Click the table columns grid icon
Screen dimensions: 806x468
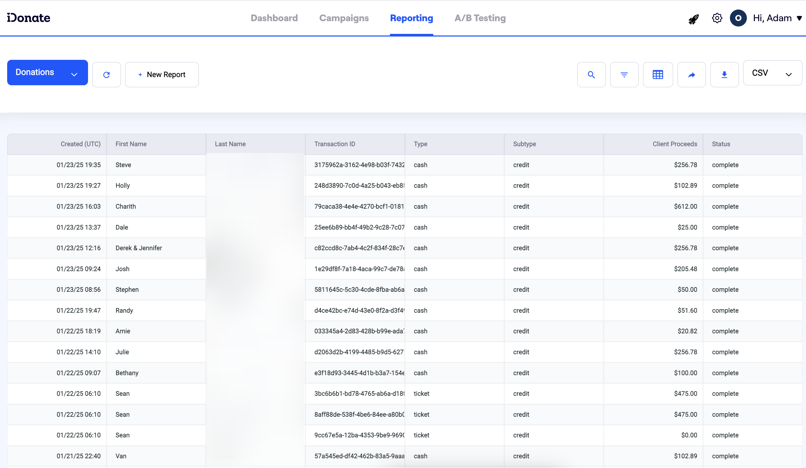coord(658,75)
